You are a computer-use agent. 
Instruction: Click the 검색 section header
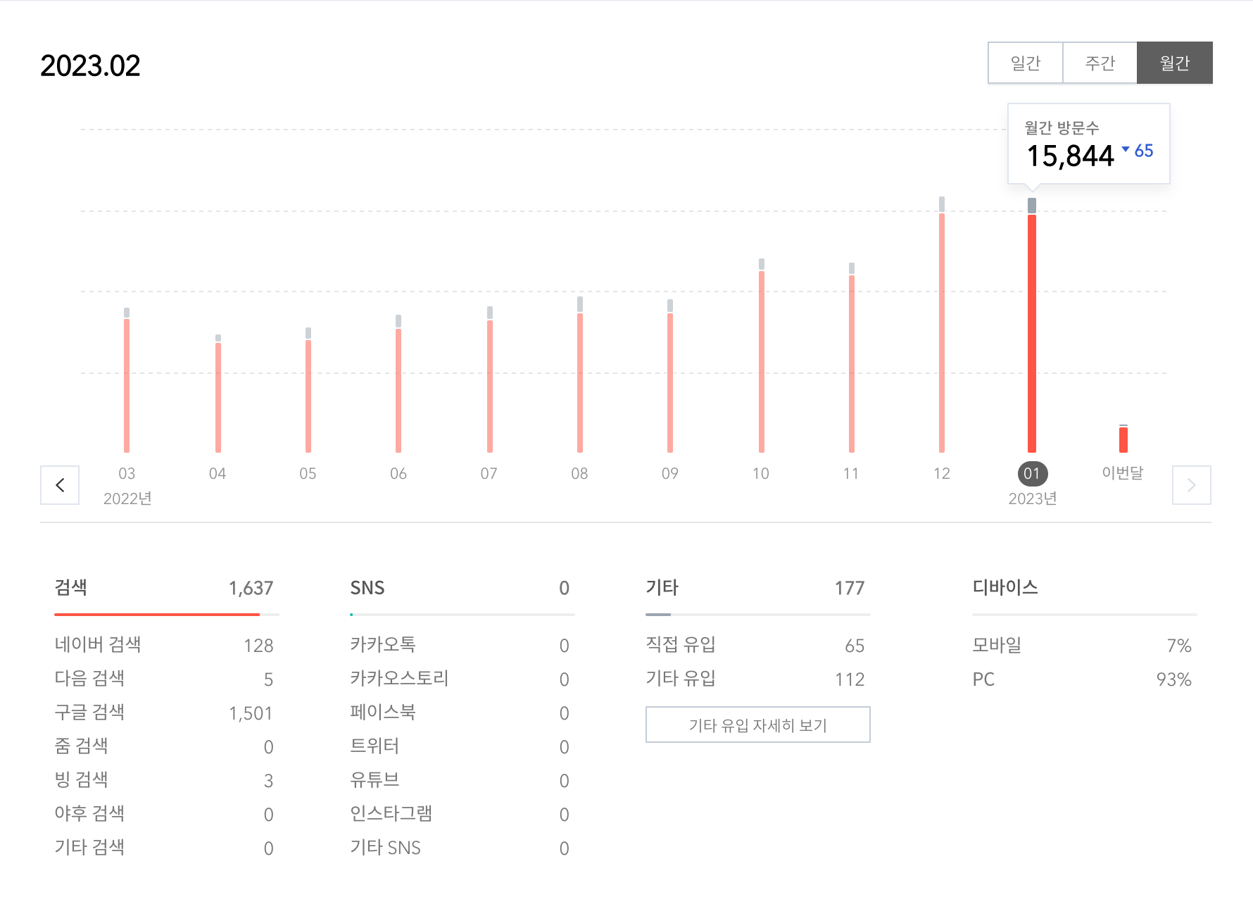(71, 587)
